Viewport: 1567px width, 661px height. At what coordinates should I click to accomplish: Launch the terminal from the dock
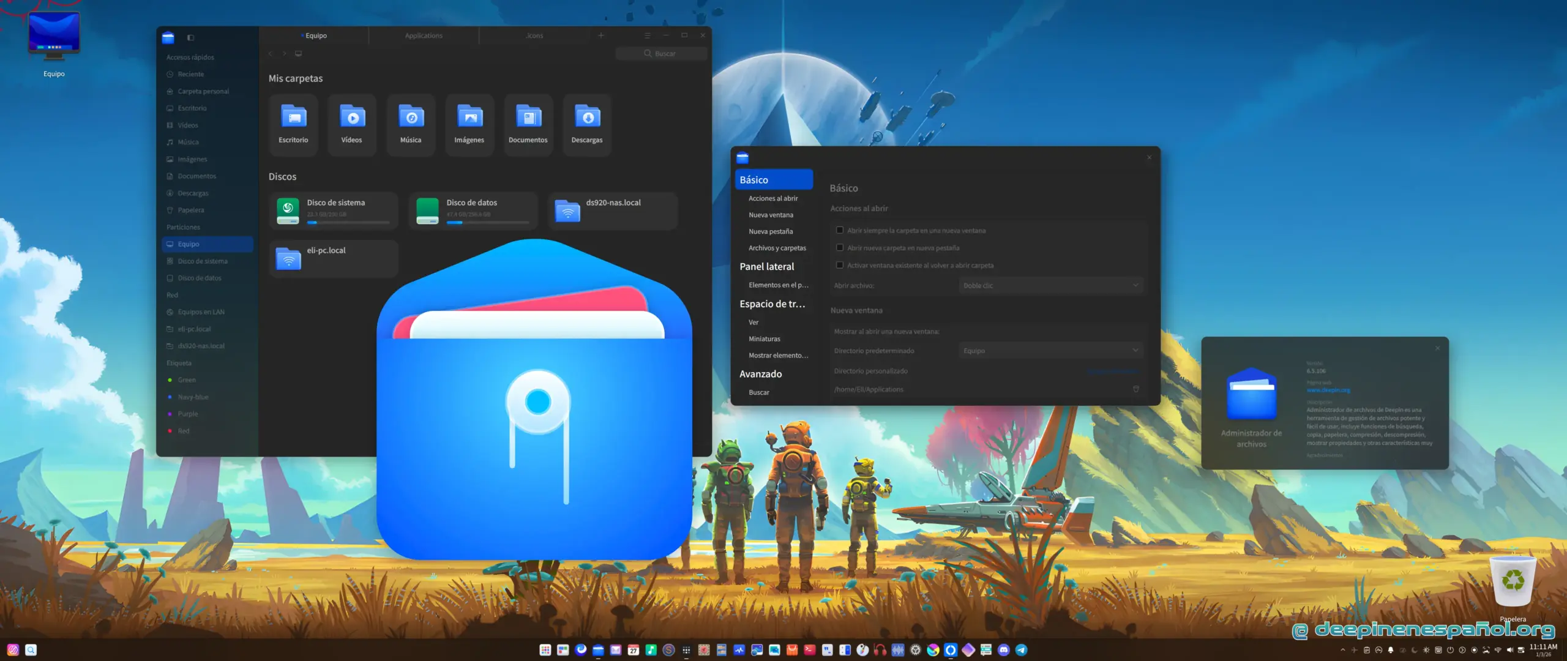[x=810, y=650]
